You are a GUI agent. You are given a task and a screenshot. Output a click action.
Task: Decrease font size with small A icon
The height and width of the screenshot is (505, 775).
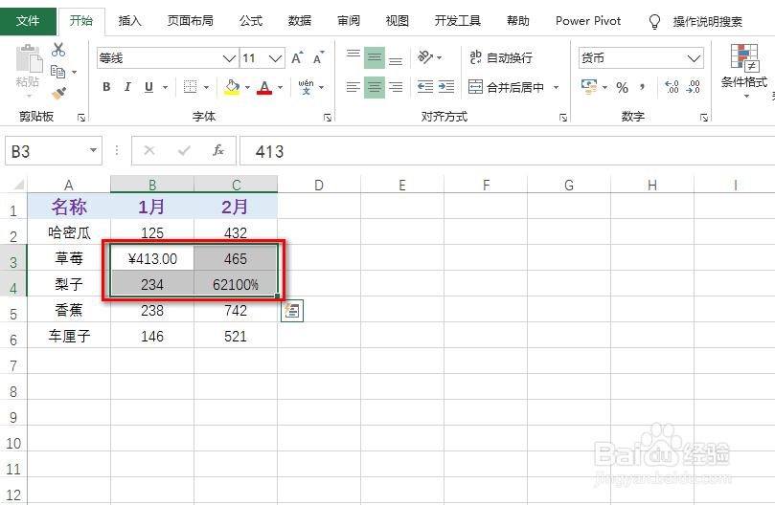(x=319, y=57)
